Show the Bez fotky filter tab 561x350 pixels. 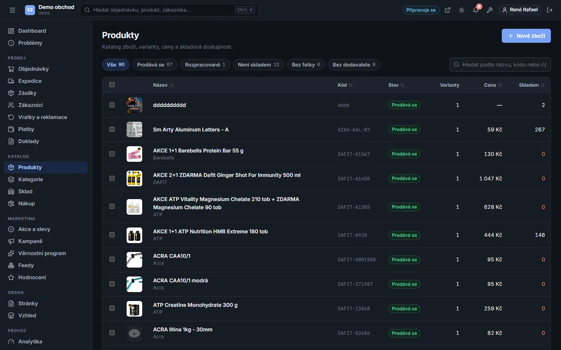[x=306, y=65]
